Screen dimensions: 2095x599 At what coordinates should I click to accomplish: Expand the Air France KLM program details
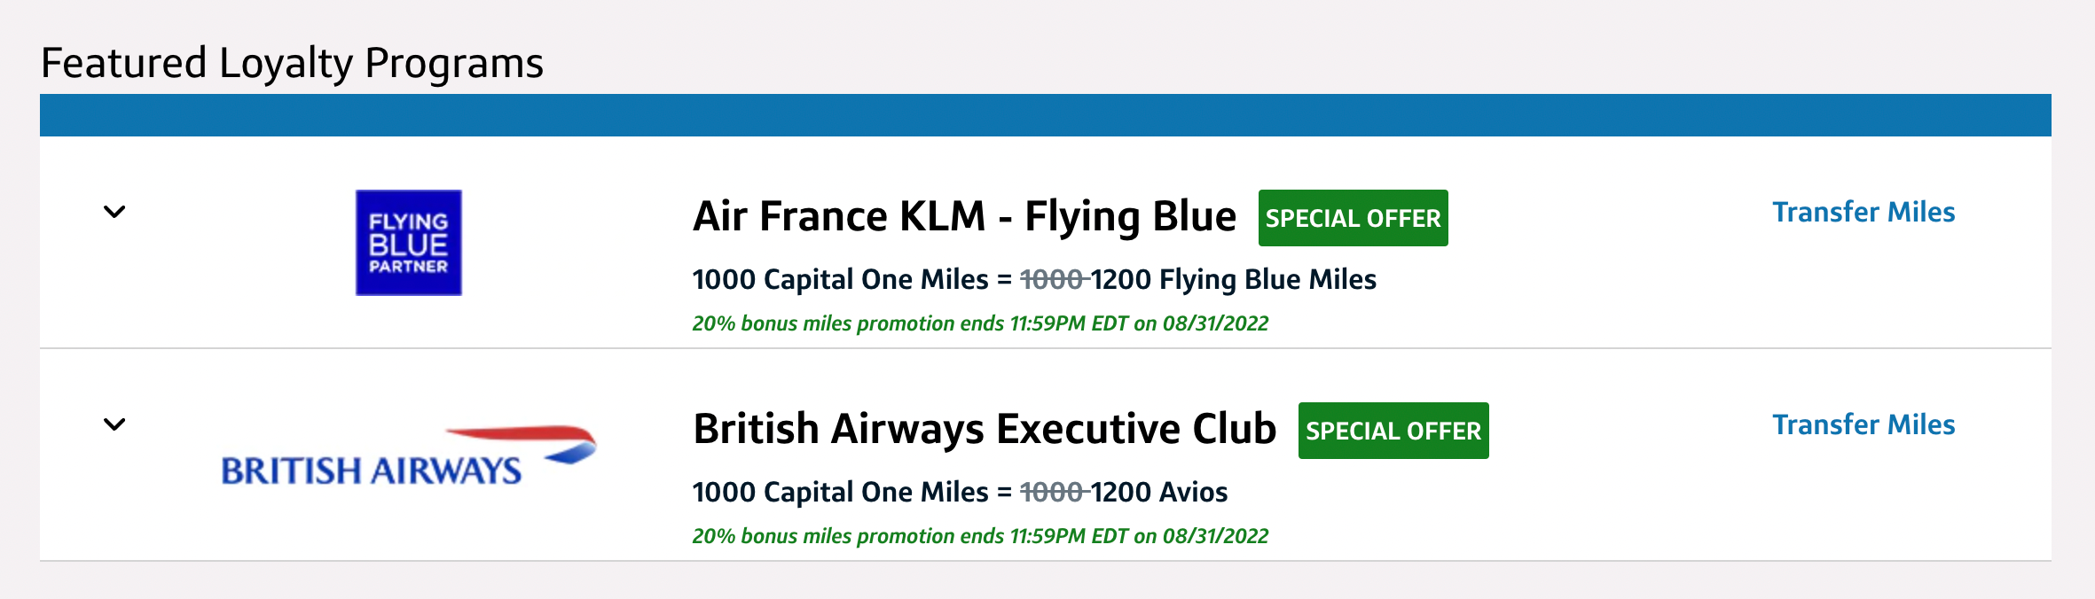(x=114, y=212)
